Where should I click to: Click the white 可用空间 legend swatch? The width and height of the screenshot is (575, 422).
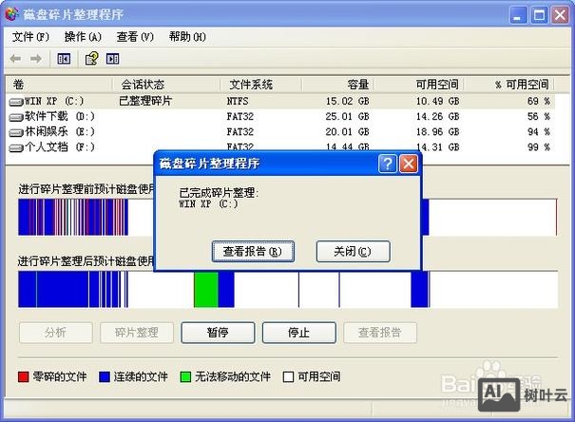pyautogui.click(x=289, y=377)
